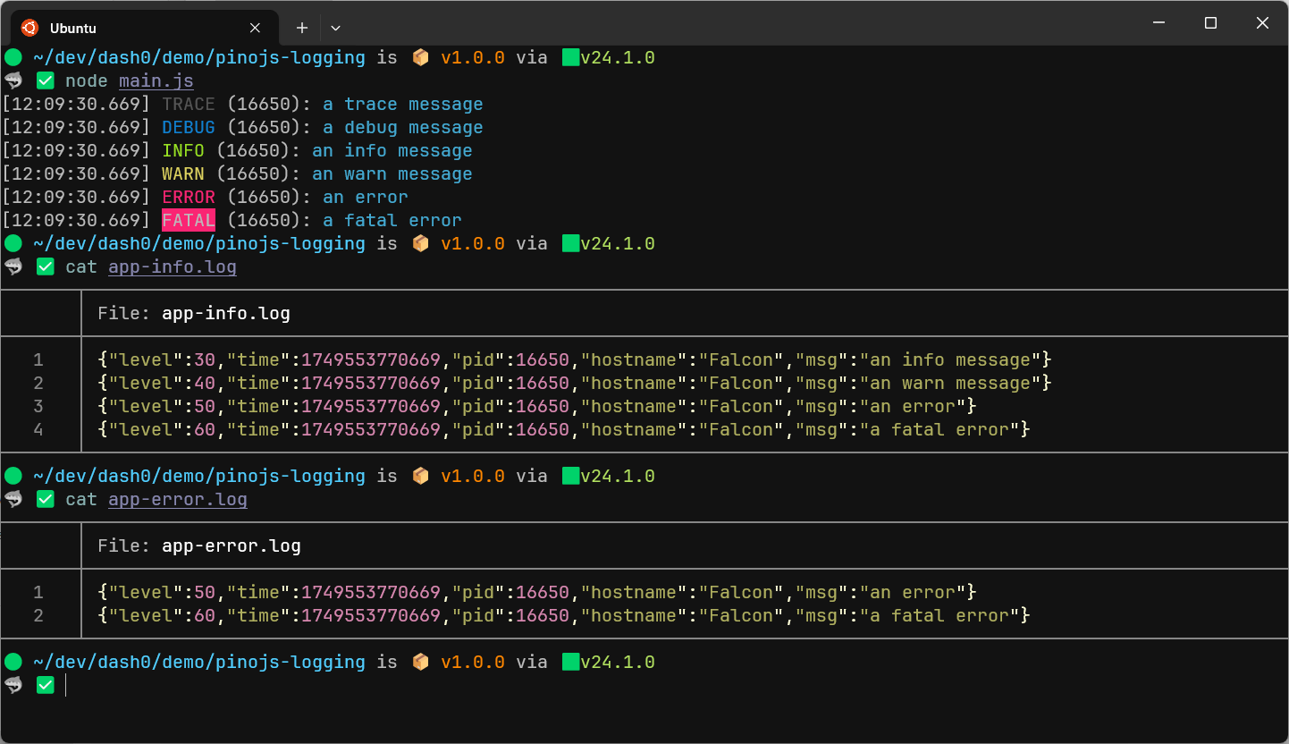Click line number 2 in app-error.log
Viewport: 1289px width, 744px height.
(x=38, y=616)
